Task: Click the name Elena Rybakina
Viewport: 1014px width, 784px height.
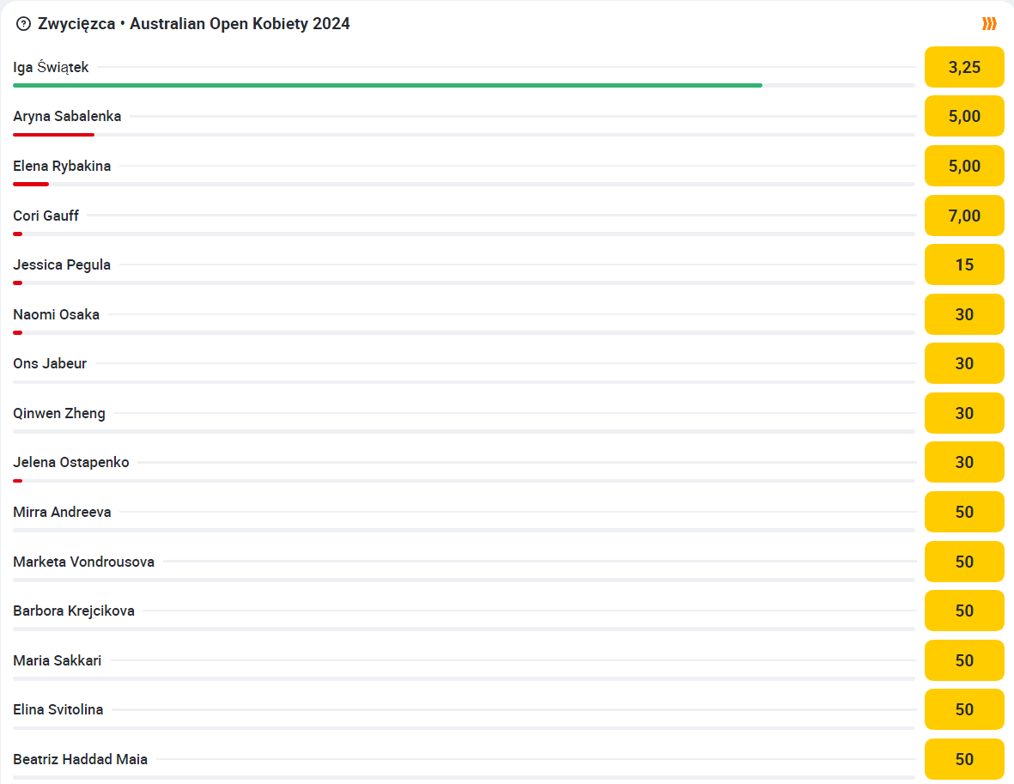Action: pyautogui.click(x=62, y=167)
